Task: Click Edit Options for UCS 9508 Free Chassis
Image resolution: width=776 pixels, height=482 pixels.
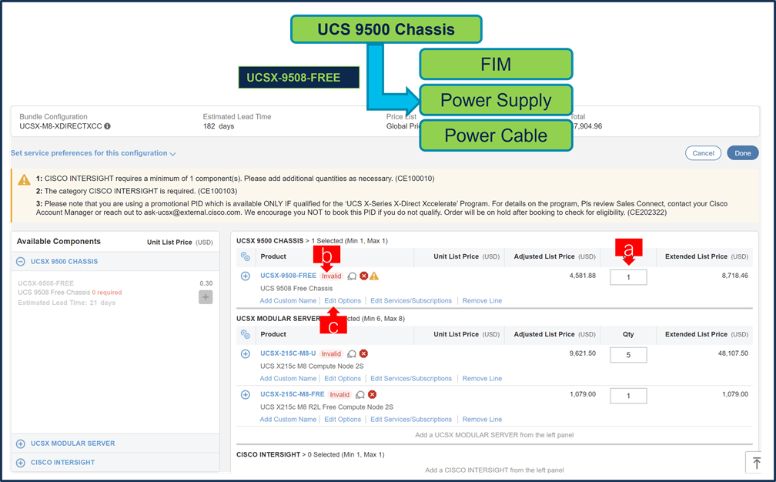Action: (x=343, y=301)
